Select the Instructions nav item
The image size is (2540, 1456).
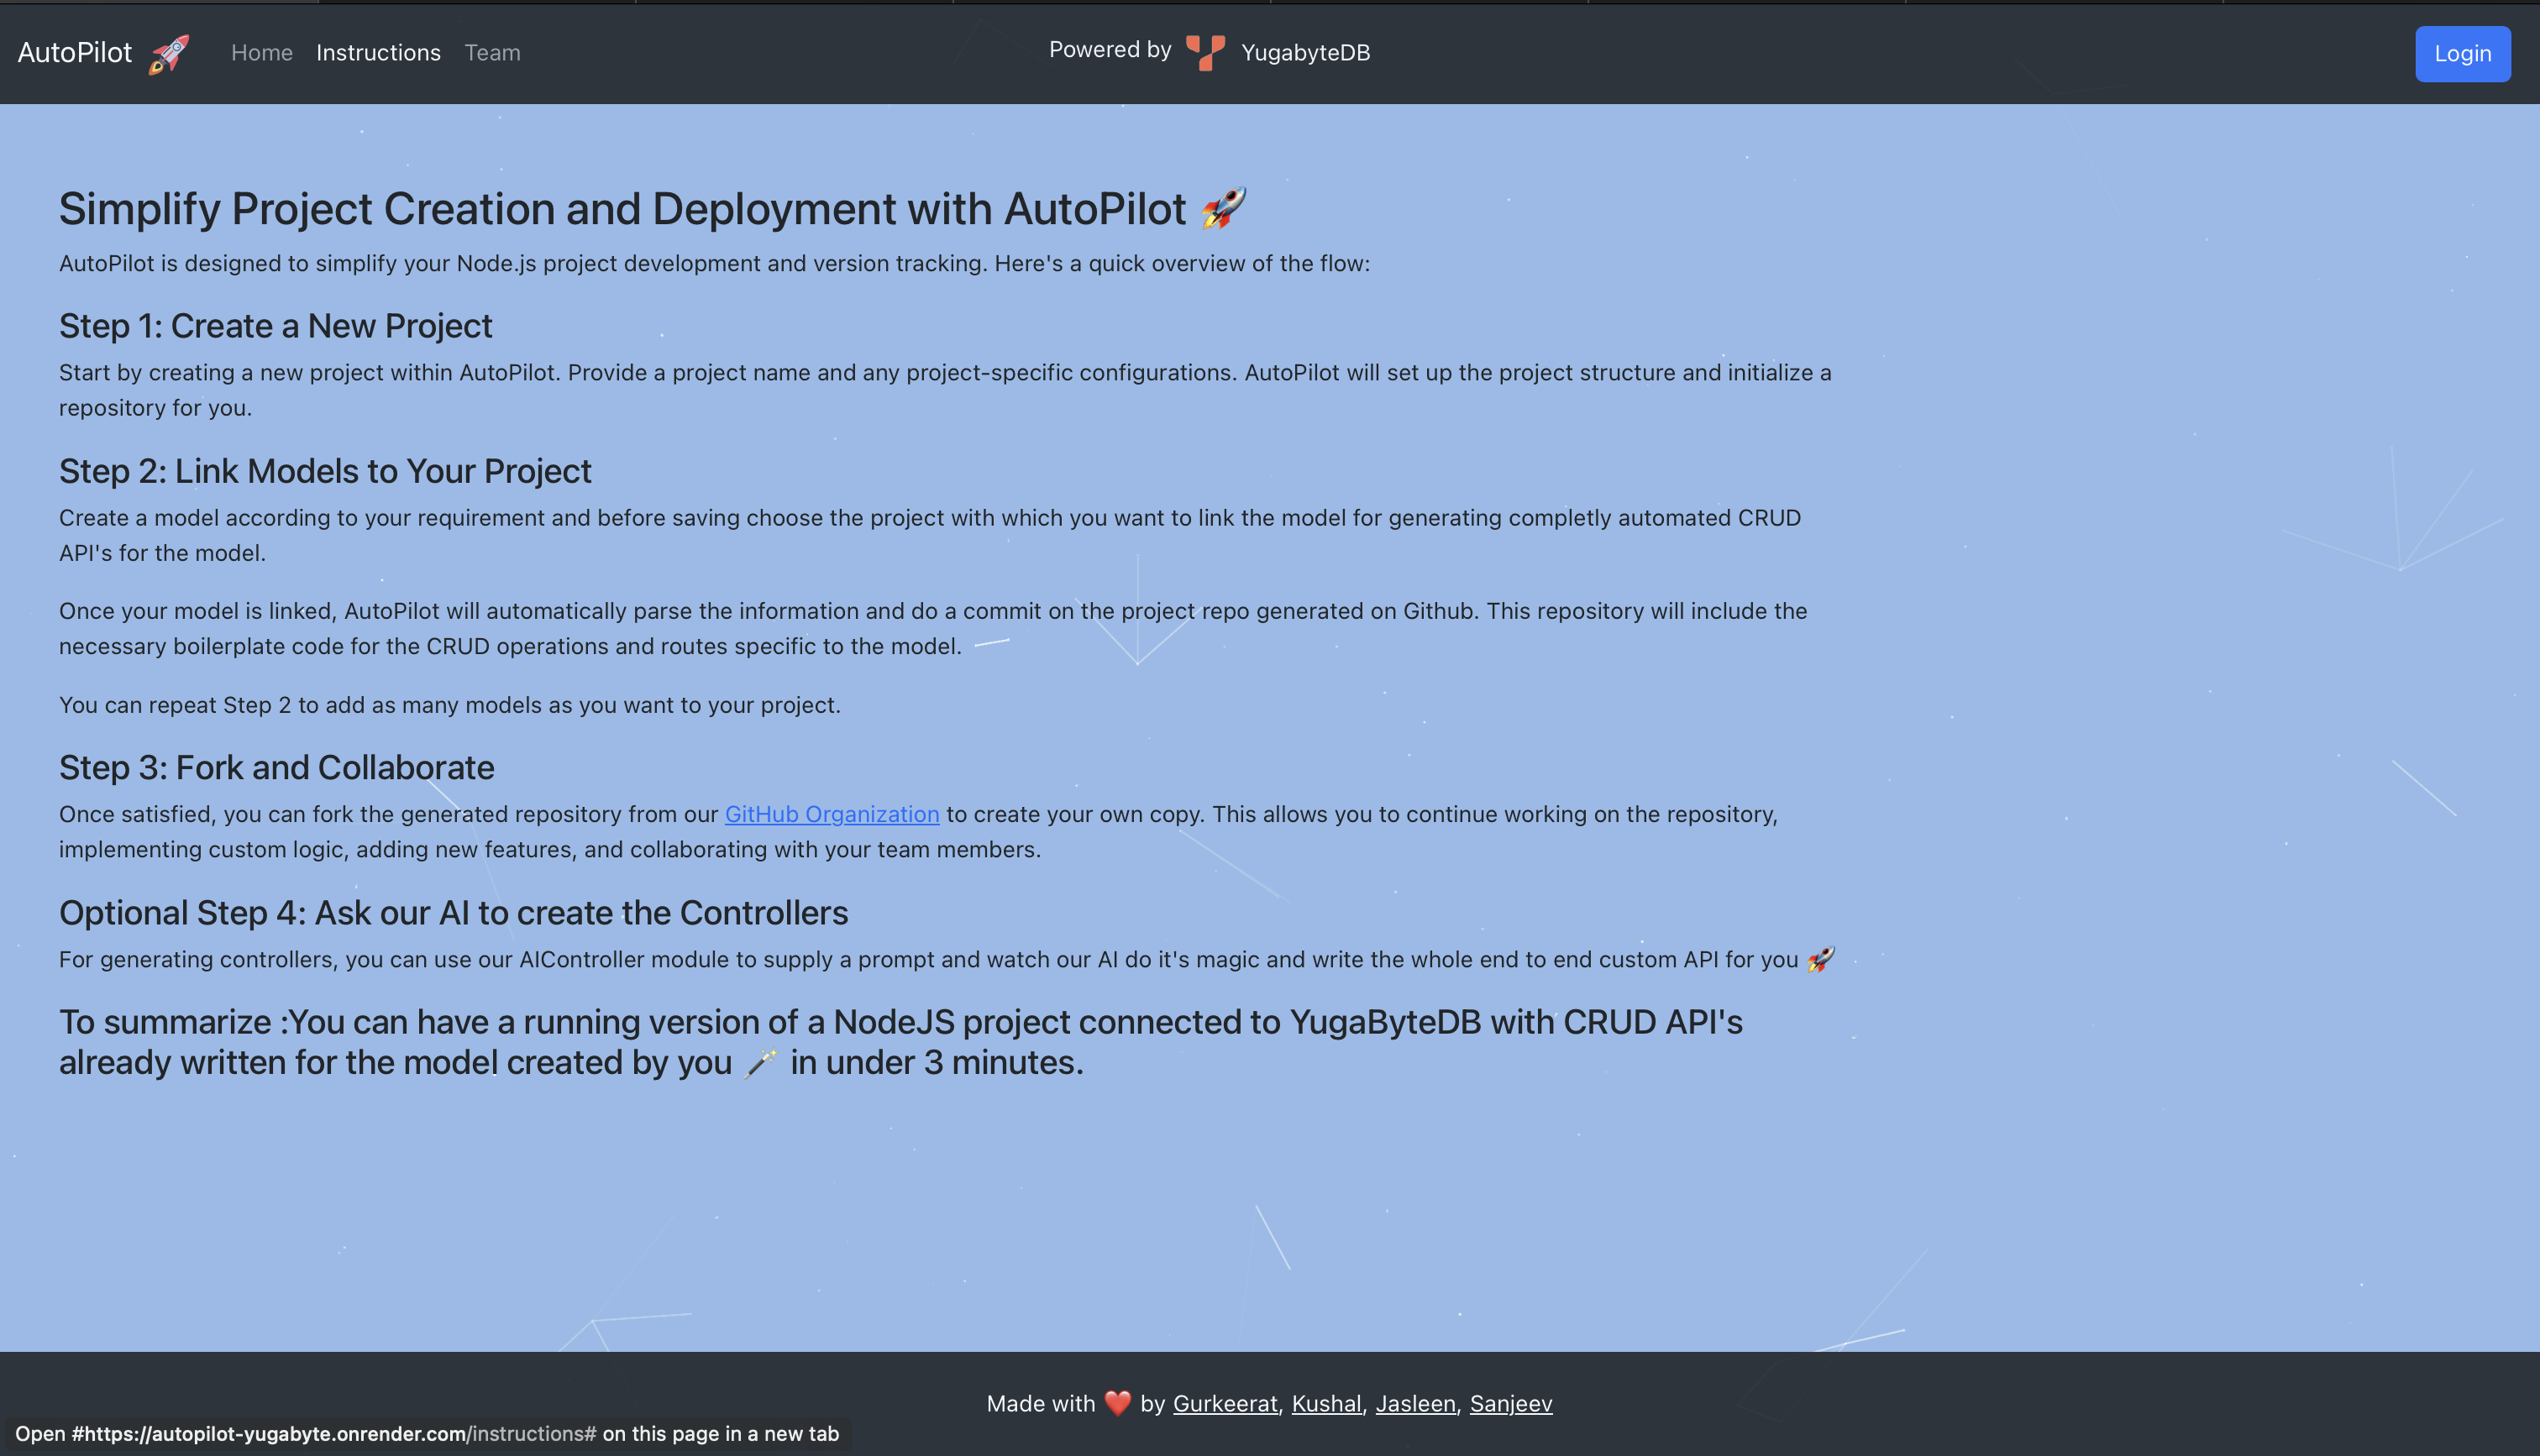(378, 53)
